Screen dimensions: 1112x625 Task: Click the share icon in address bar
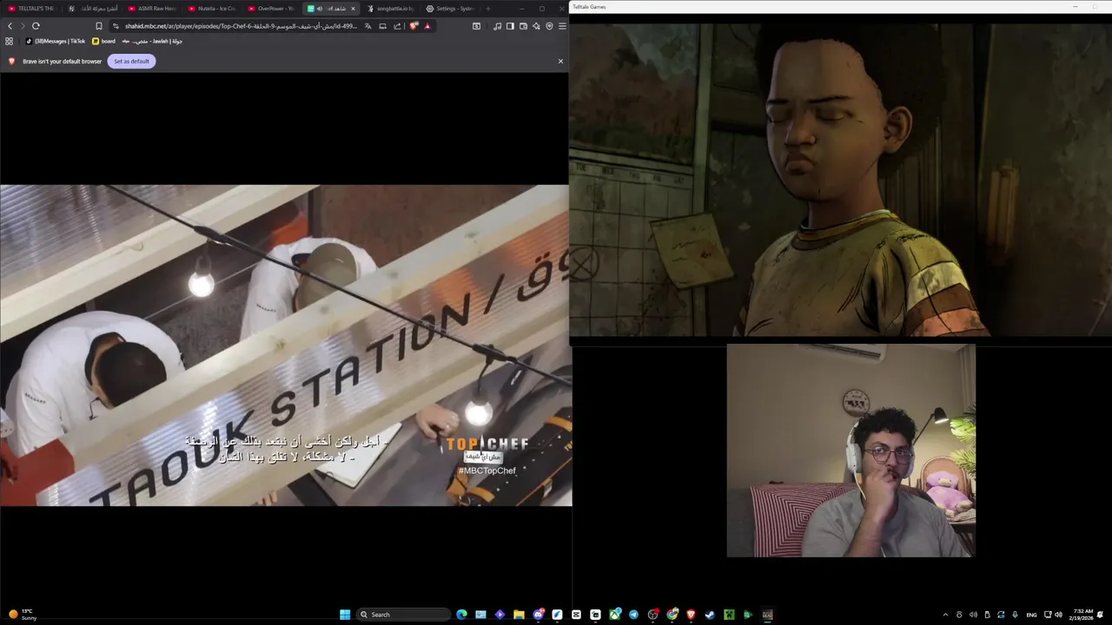coord(397,26)
